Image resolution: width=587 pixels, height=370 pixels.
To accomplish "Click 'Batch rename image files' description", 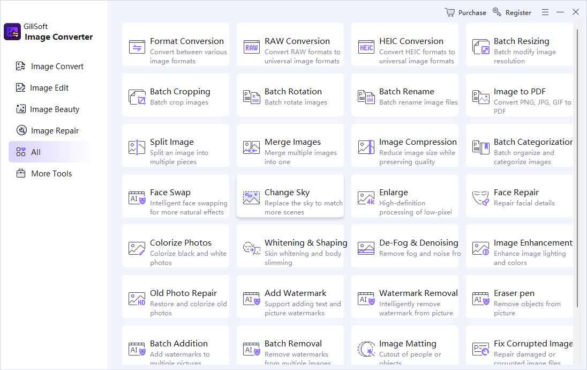I will pyautogui.click(x=418, y=102).
